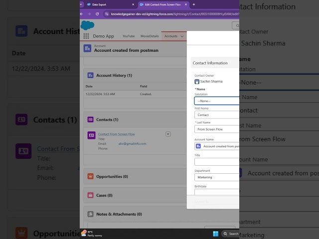Click the Sachin Sharma owner avatar

[197, 82]
